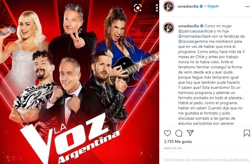The width and height of the screenshot is (252, 164).
Task: Click the verified badge in caption
Action: (x=202, y=26)
